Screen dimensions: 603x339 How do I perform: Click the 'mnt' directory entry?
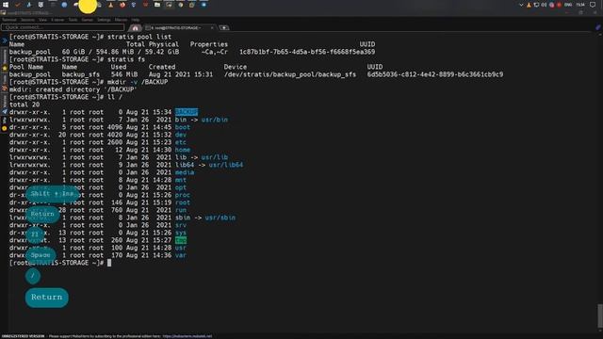pos(180,180)
